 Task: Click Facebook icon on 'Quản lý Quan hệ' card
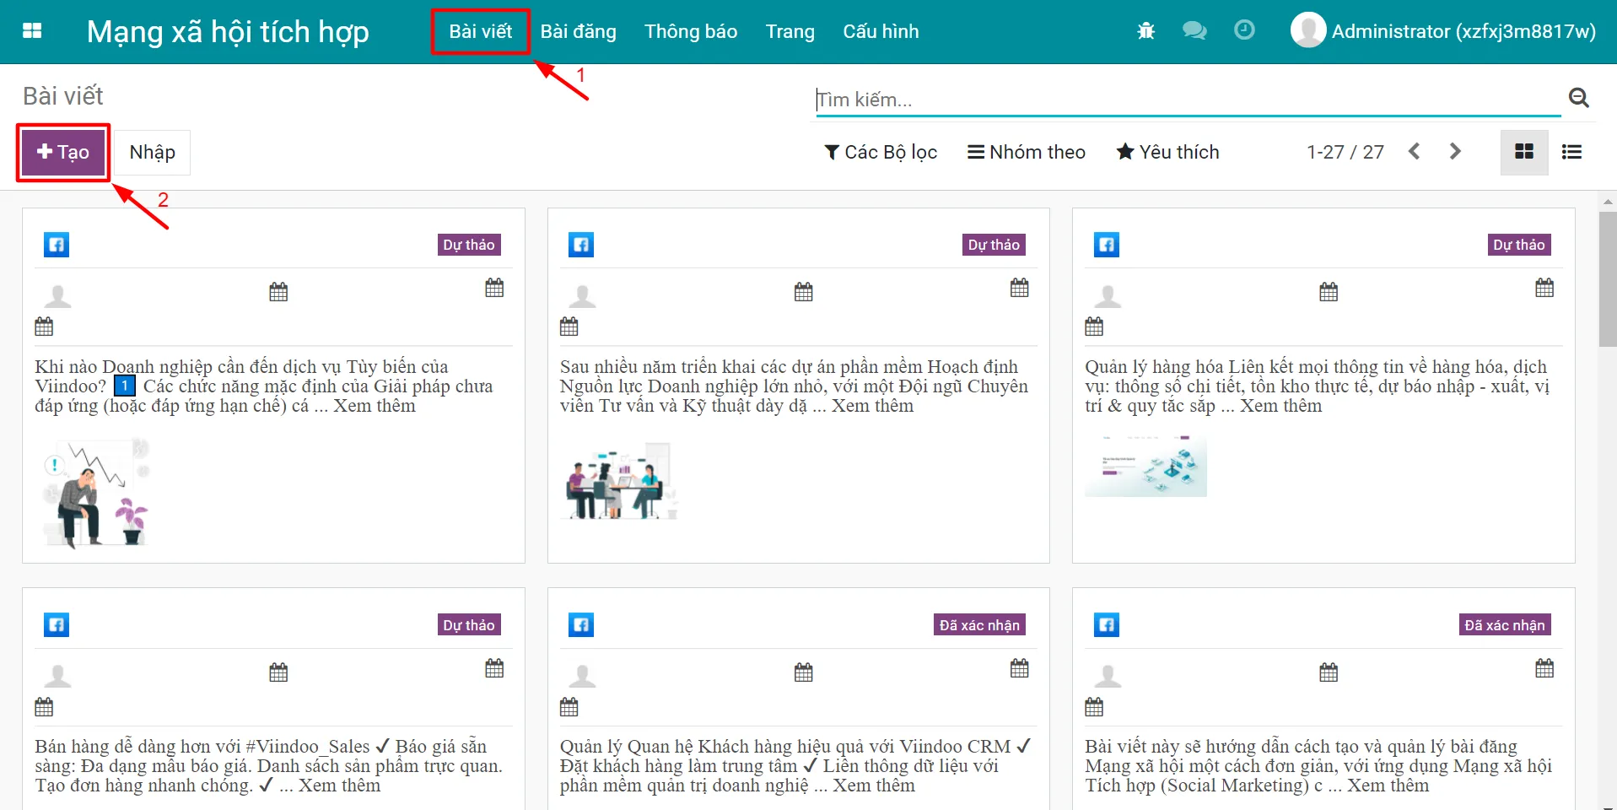point(581,625)
